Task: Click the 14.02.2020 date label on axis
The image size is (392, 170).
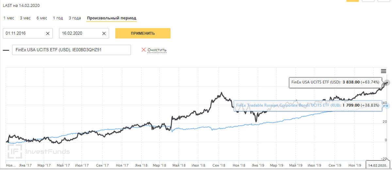Action: point(378,165)
